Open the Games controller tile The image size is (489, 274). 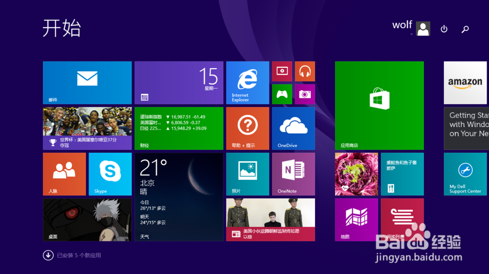tap(282, 94)
